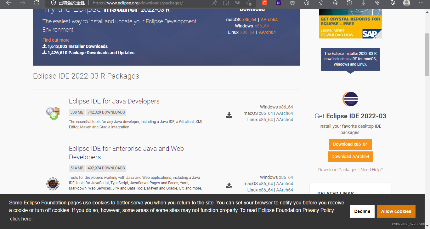Click download icon for Enterprise Java package

click(x=229, y=185)
